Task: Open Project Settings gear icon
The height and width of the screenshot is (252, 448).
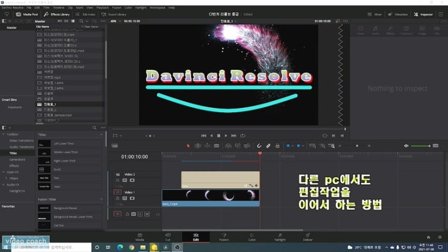Action: (440, 237)
